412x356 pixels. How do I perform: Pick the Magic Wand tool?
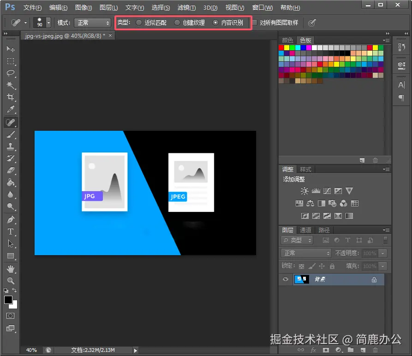pyautogui.click(x=10, y=85)
